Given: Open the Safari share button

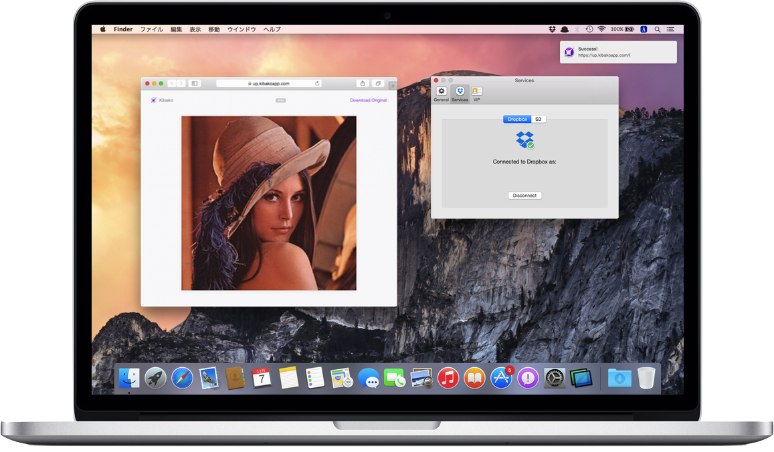Looking at the screenshot, I should pos(363,83).
